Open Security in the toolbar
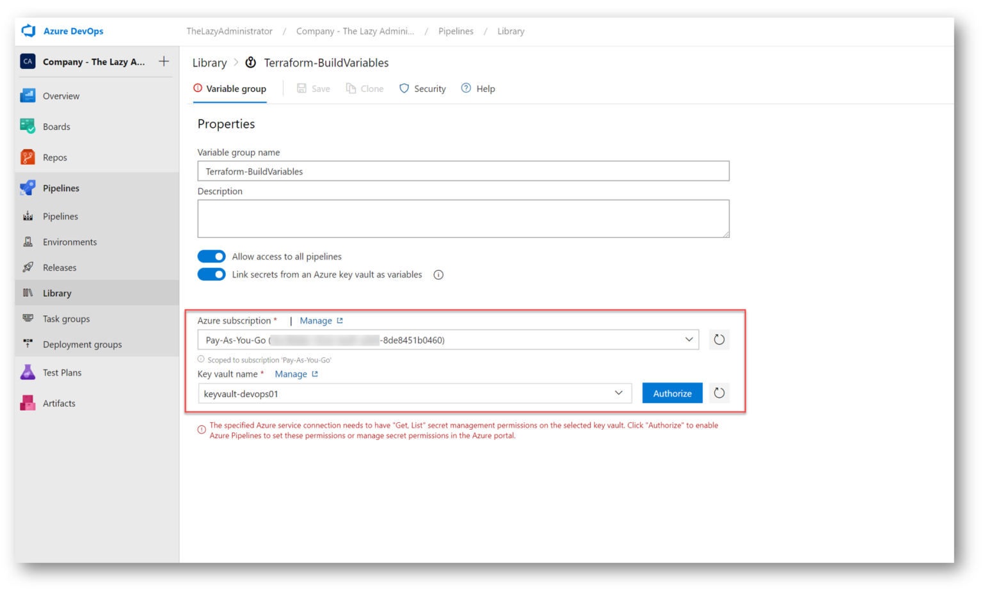983x589 pixels. pyautogui.click(x=422, y=89)
